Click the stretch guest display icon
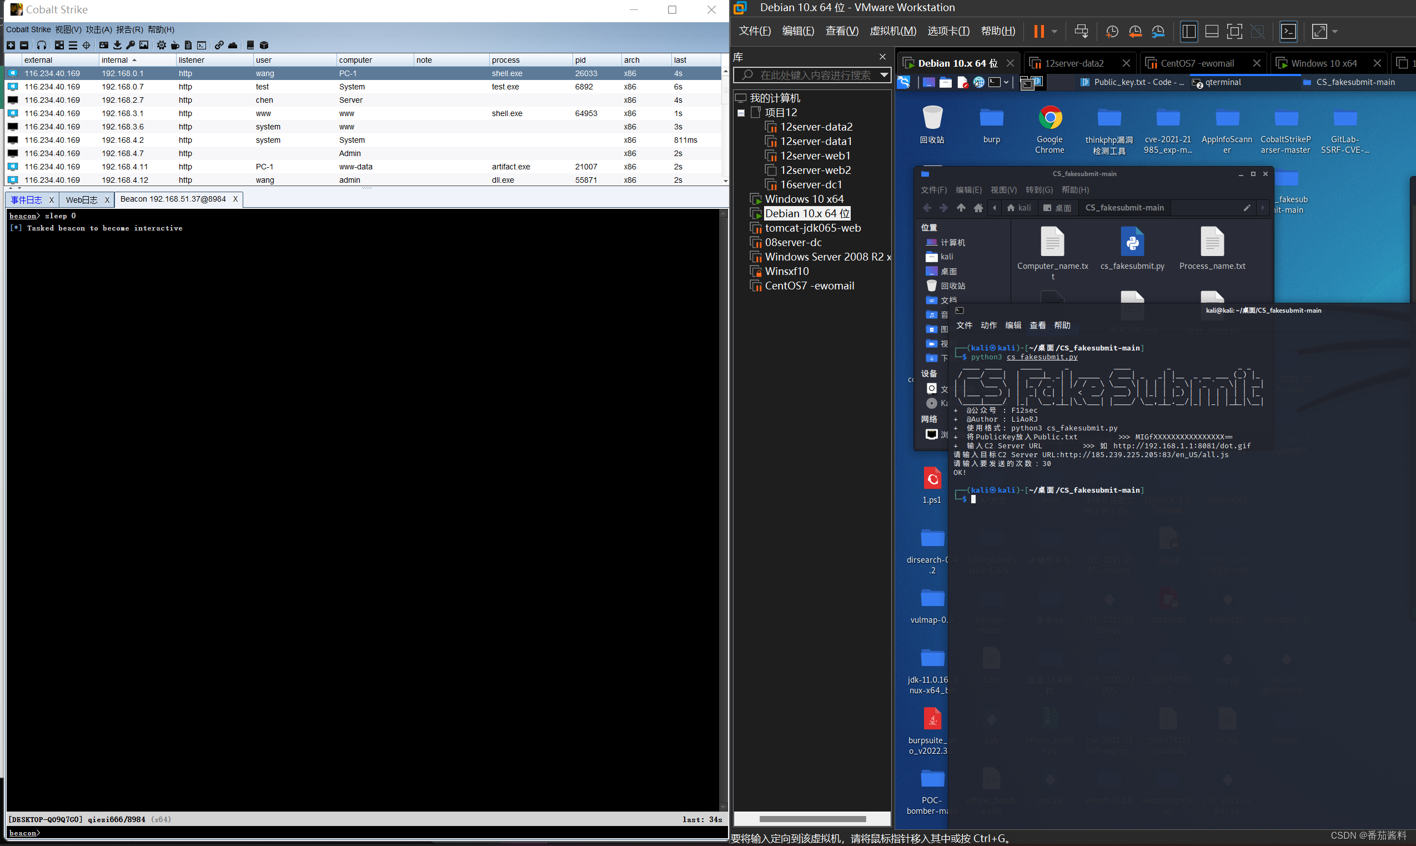 [x=1319, y=31]
